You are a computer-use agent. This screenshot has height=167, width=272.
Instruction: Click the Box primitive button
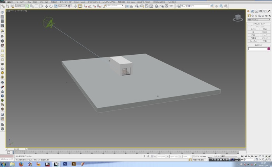(x=253, y=29)
